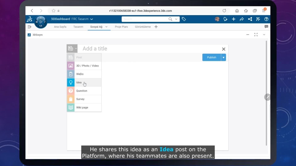Expand search options dropdown arrow

tap(176, 19)
